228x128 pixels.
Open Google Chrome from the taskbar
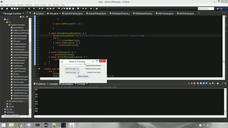[x=20, y=125]
